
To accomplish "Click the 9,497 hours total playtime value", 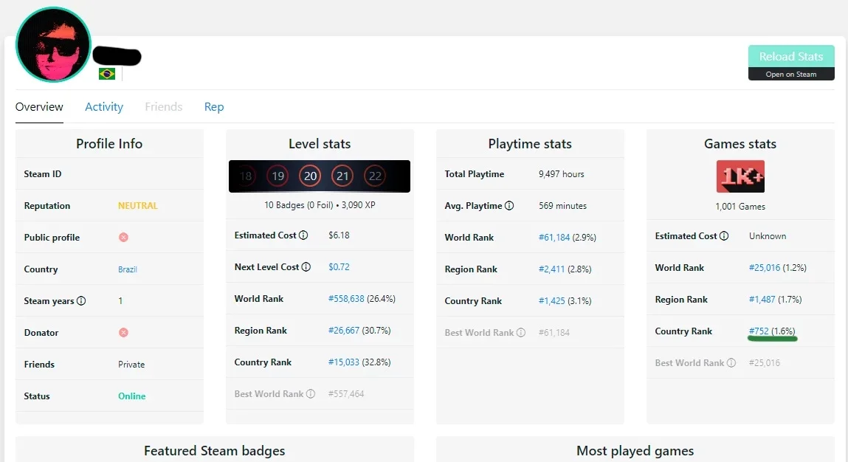I will click(562, 174).
